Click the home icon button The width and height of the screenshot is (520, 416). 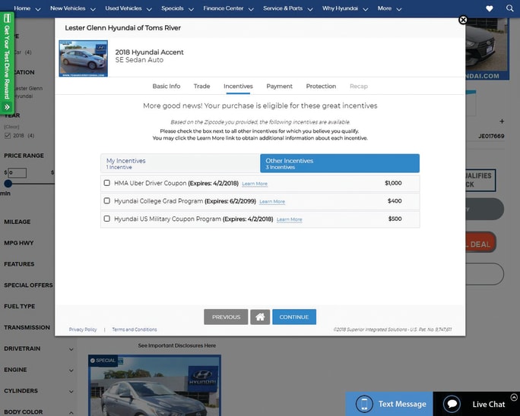tap(260, 317)
